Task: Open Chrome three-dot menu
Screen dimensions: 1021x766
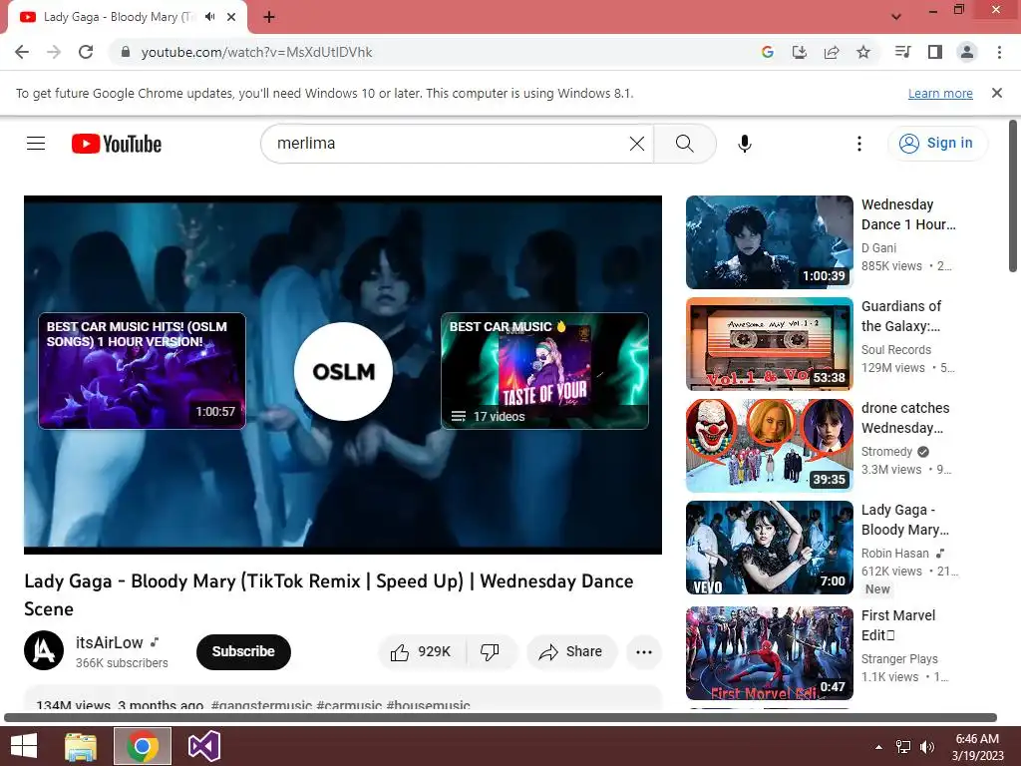Action: [x=999, y=52]
